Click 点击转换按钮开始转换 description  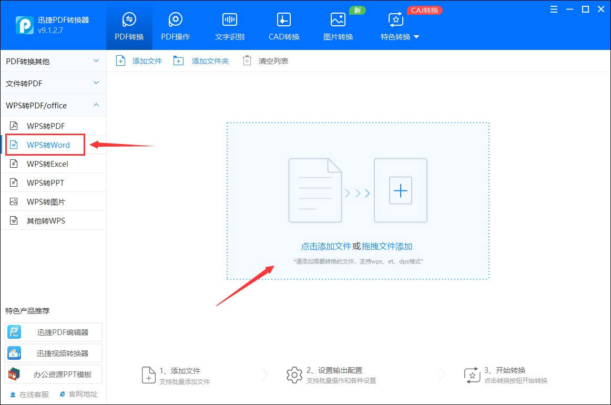click(x=515, y=380)
